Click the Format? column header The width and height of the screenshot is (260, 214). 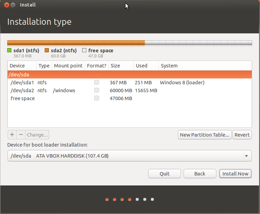tap(97, 66)
